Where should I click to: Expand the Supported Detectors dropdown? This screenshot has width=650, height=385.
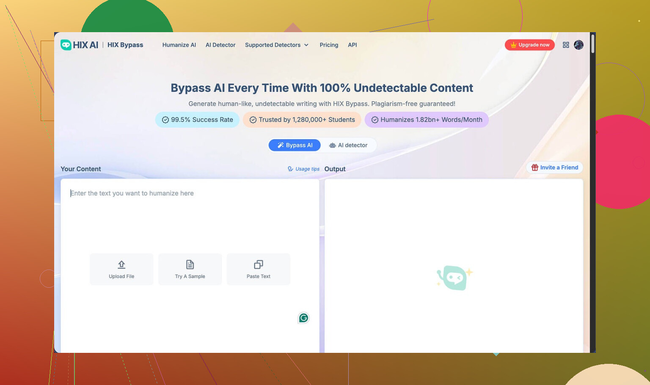[277, 45]
